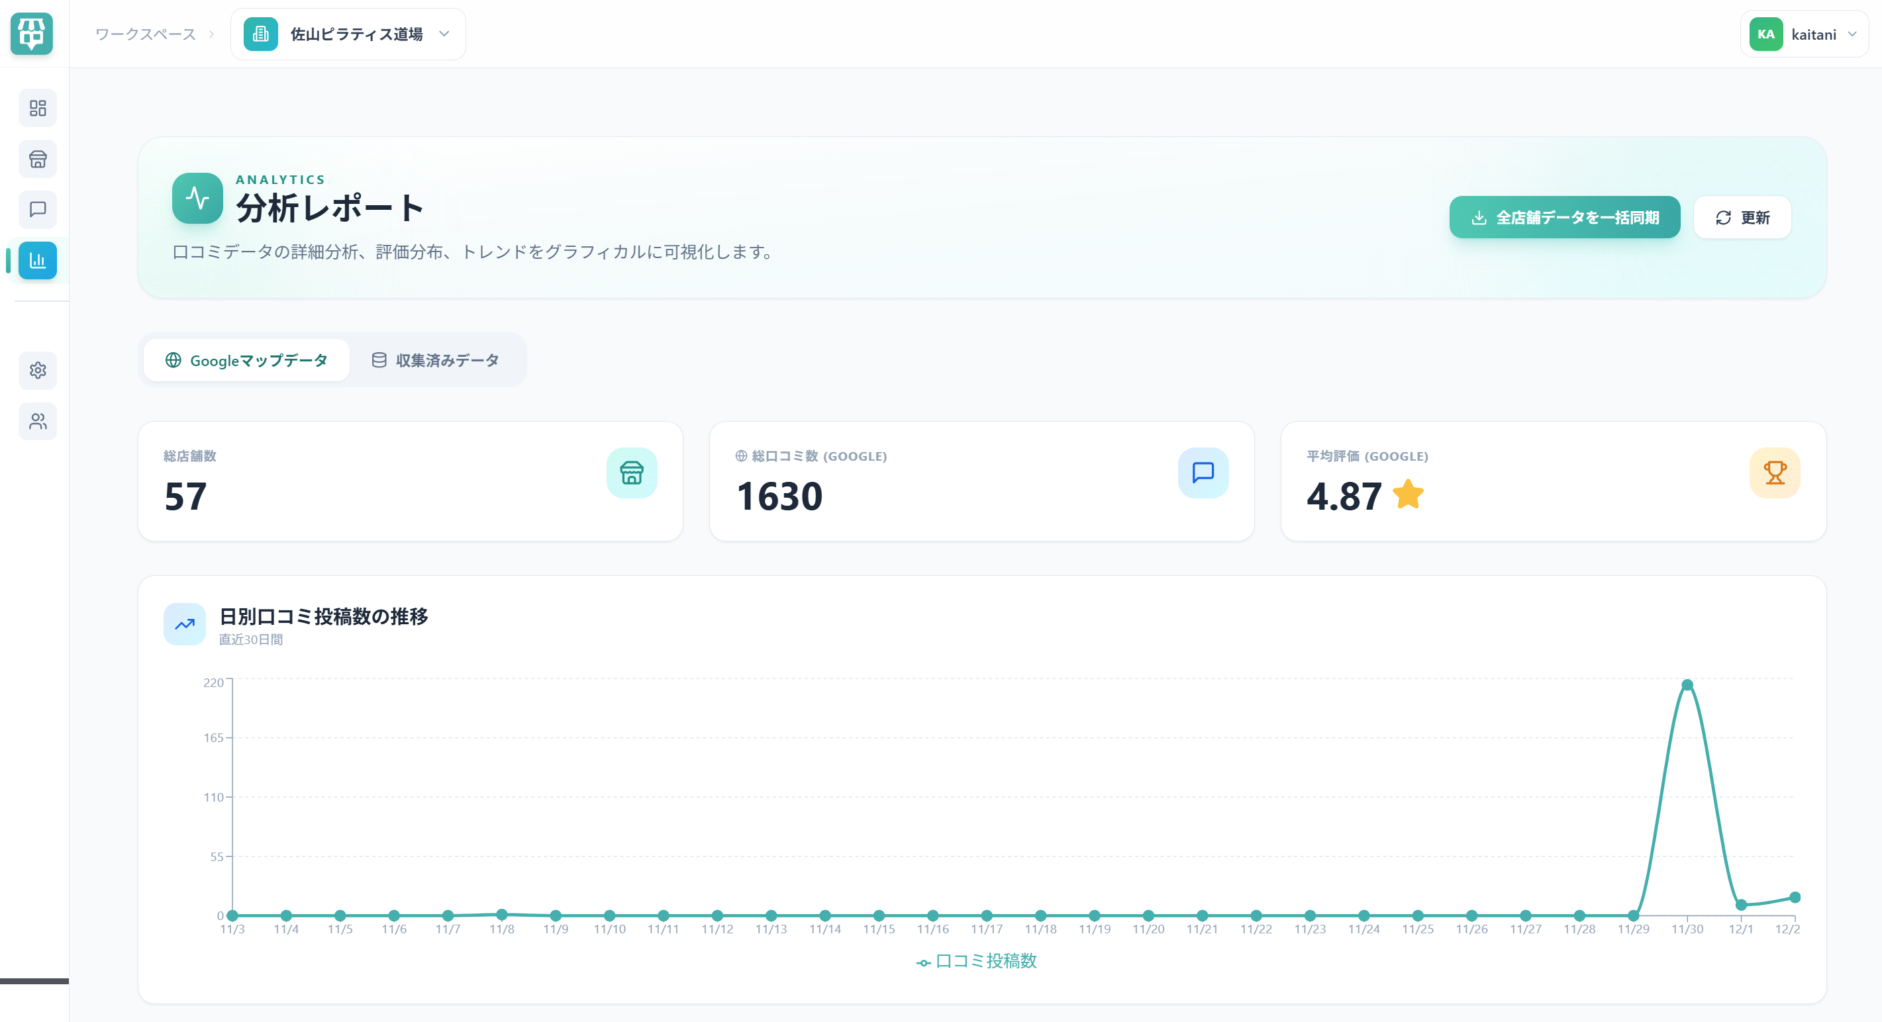The height and width of the screenshot is (1022, 1882).
Task: Select the highlighted analytics chart icon
Action: (37, 261)
